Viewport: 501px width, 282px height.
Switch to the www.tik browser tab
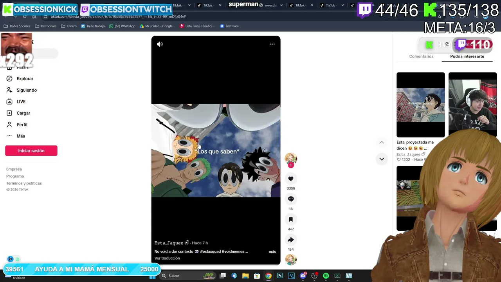pos(270,5)
